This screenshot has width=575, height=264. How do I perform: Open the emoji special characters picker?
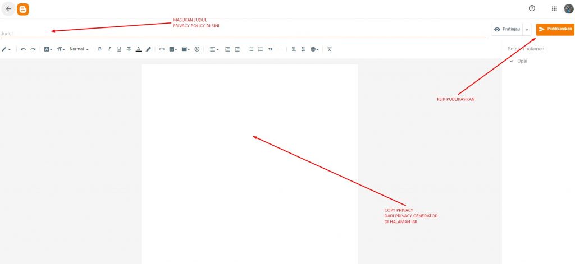point(197,49)
